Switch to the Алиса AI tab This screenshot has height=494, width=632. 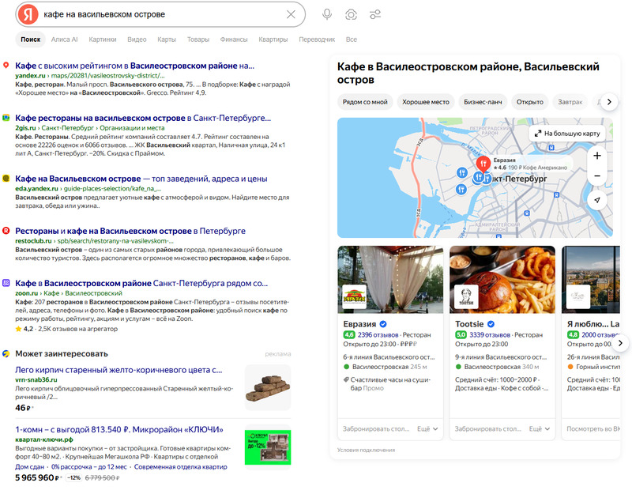point(65,40)
